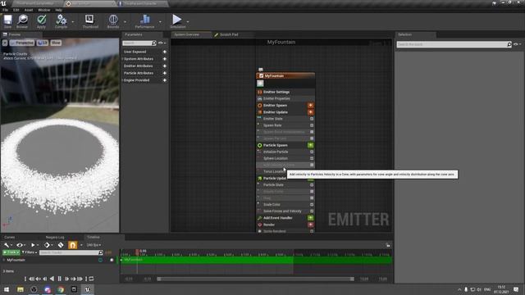
Task: Add an Engine Provided parameter with its plus
Action: (x=164, y=80)
